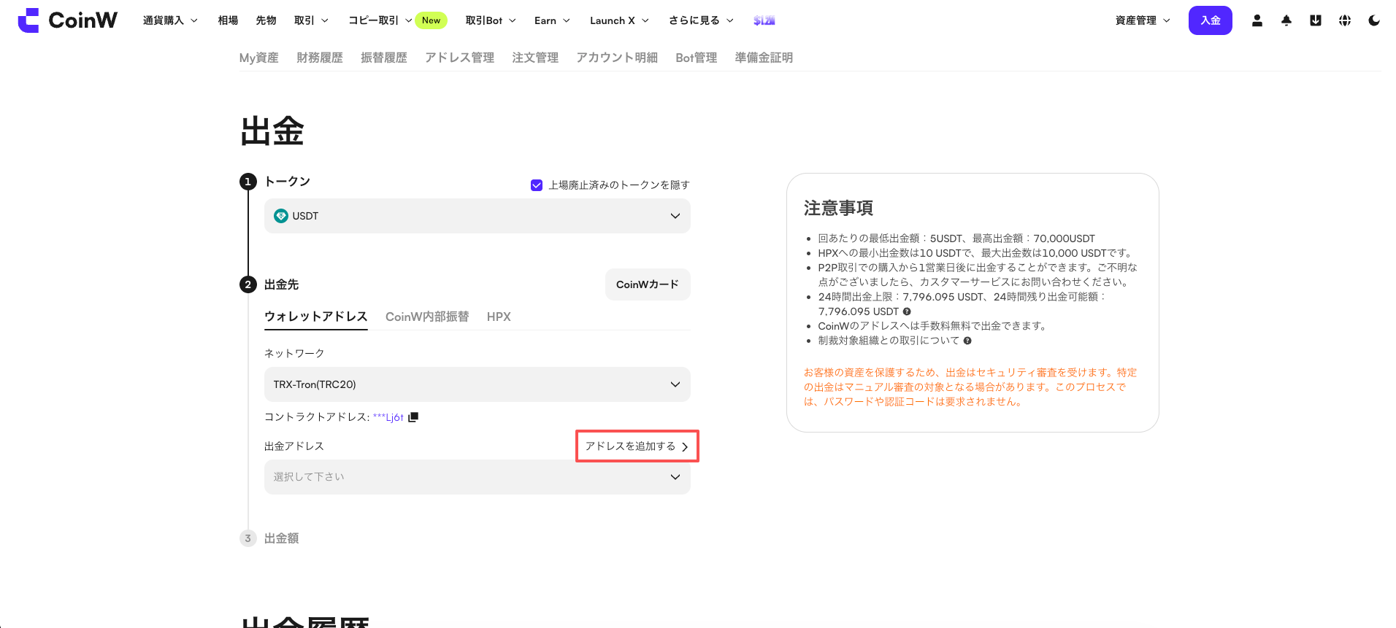The height and width of the screenshot is (628, 1396).
Task: Expand the さらに見る menu
Action: pyautogui.click(x=701, y=20)
